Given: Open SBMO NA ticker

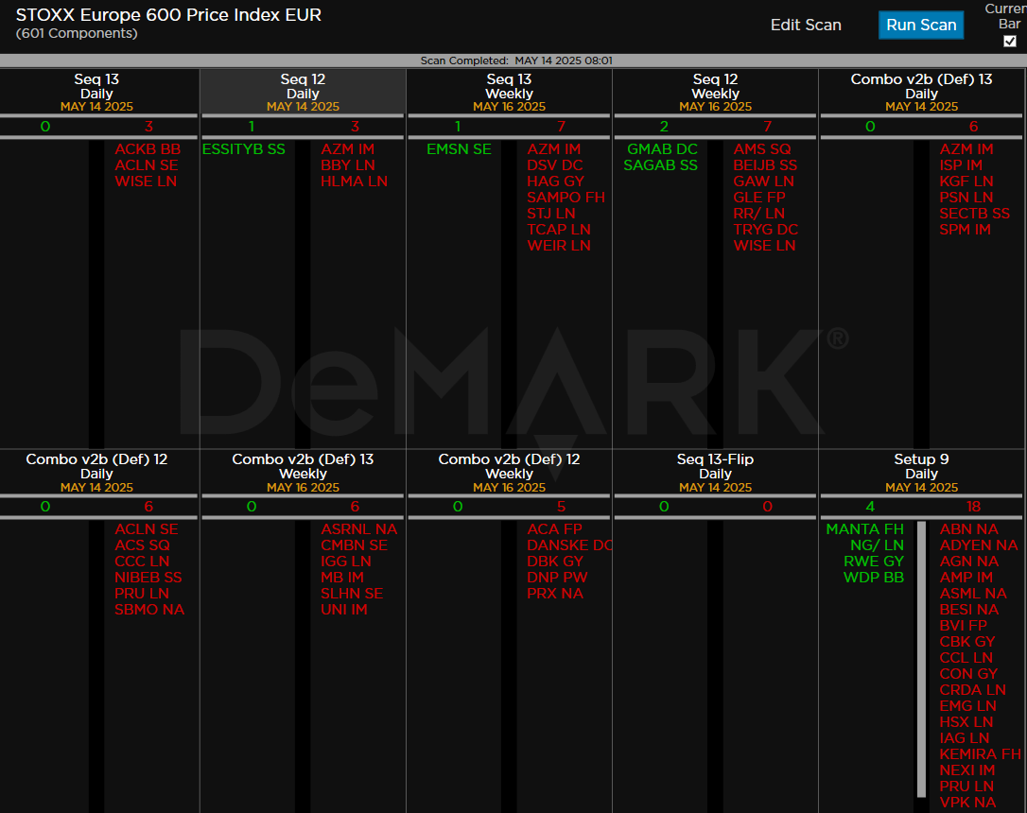Looking at the screenshot, I should 149,610.
